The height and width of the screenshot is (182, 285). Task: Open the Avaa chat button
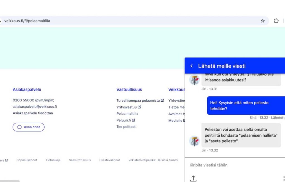(29, 127)
